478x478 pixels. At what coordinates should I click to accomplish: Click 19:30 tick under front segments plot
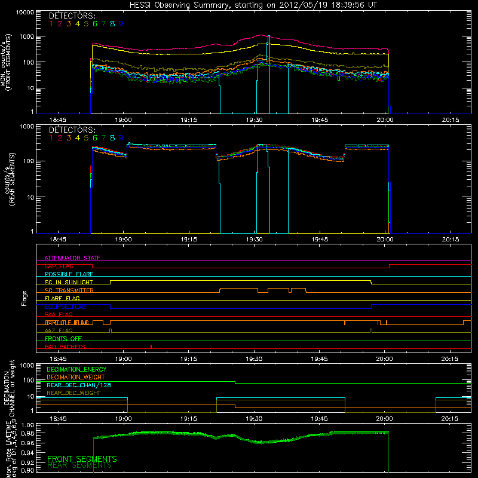(255, 120)
